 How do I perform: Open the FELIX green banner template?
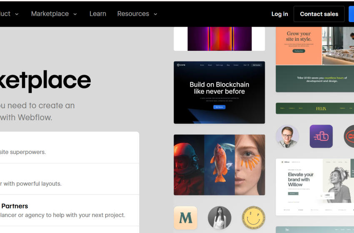pyautogui.click(x=315, y=109)
